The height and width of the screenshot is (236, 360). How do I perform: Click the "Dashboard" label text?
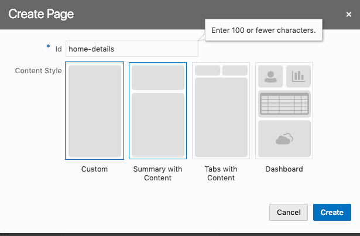click(x=284, y=169)
